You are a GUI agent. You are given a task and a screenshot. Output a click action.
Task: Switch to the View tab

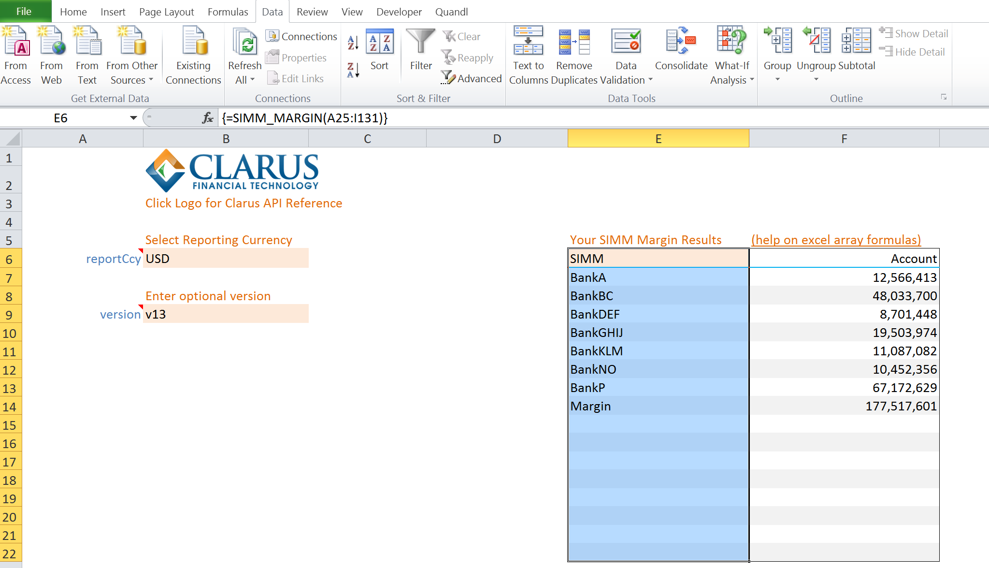coord(352,12)
